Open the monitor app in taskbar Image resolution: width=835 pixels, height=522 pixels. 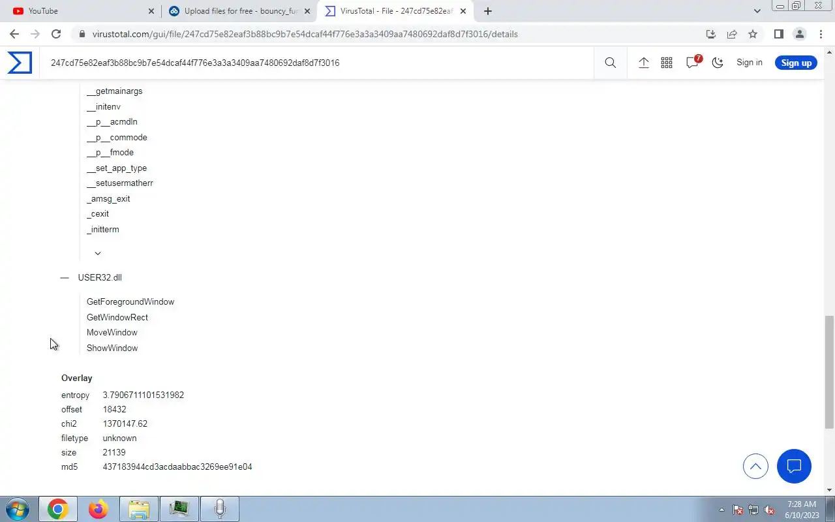click(179, 509)
